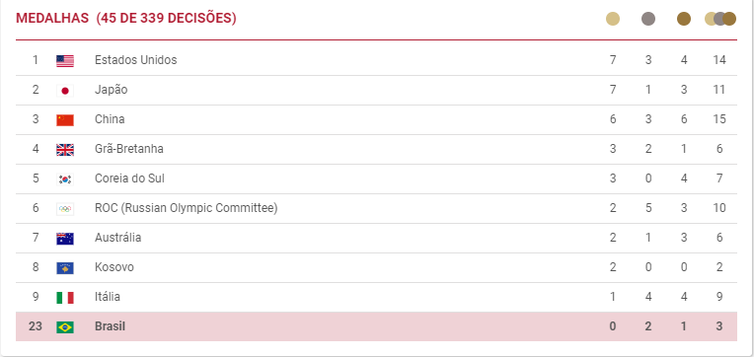This screenshot has width=754, height=357.
Task: Click the United States flag icon
Action: point(65,60)
